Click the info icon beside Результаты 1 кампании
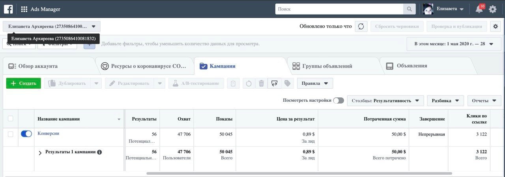505x177 pixels. [x=99, y=152]
